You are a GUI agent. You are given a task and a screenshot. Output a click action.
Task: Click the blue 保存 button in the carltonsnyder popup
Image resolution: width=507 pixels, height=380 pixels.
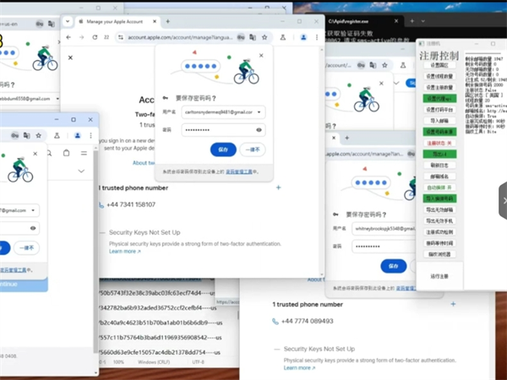pos(223,149)
